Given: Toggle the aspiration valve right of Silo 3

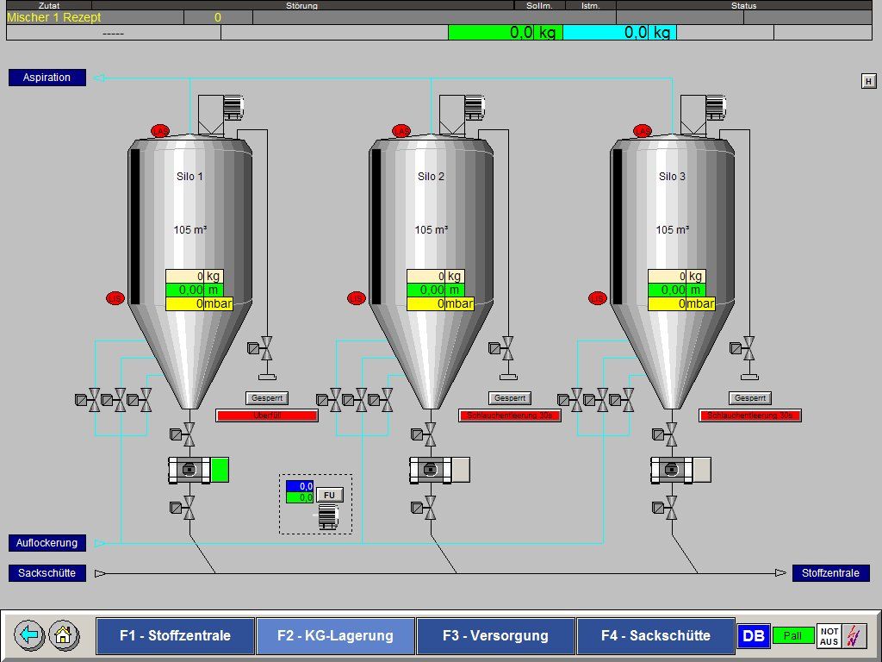Looking at the screenshot, I should pos(748,348).
